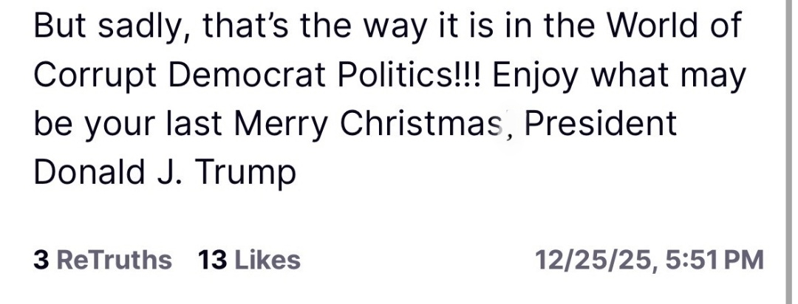The image size is (798, 304).
Task: Open the 3 ReTruths list
Action: coord(103,260)
